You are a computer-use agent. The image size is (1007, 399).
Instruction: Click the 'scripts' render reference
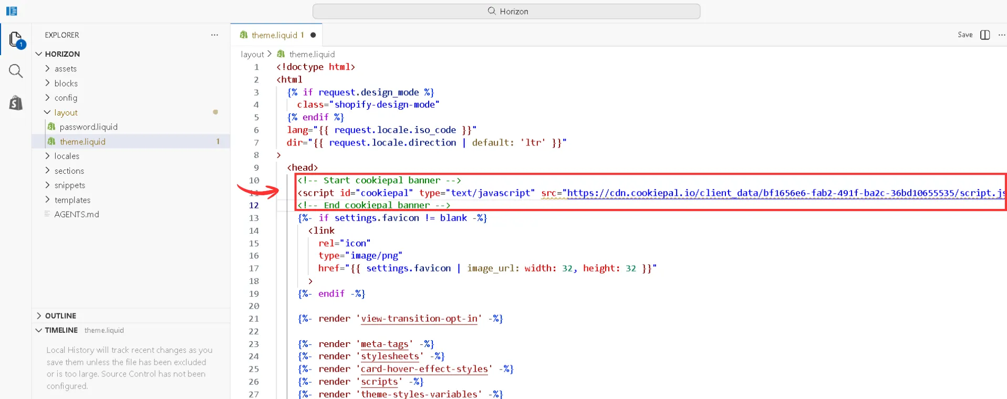(379, 382)
